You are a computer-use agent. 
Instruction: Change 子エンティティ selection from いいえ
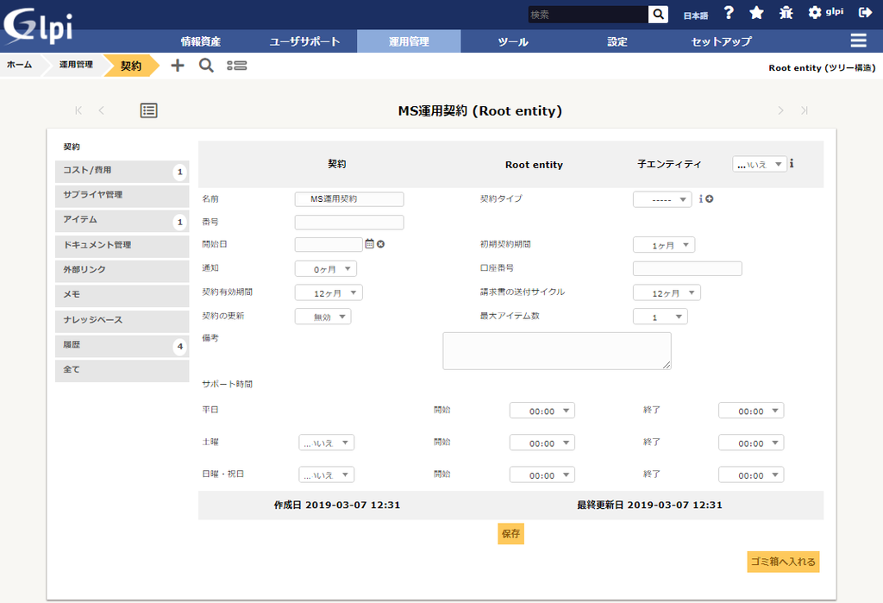click(760, 163)
